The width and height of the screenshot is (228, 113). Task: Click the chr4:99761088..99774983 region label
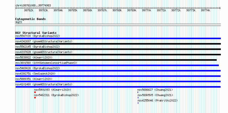(33, 6)
